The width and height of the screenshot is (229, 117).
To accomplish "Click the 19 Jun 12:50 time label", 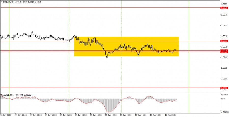I will coord(111,115).
